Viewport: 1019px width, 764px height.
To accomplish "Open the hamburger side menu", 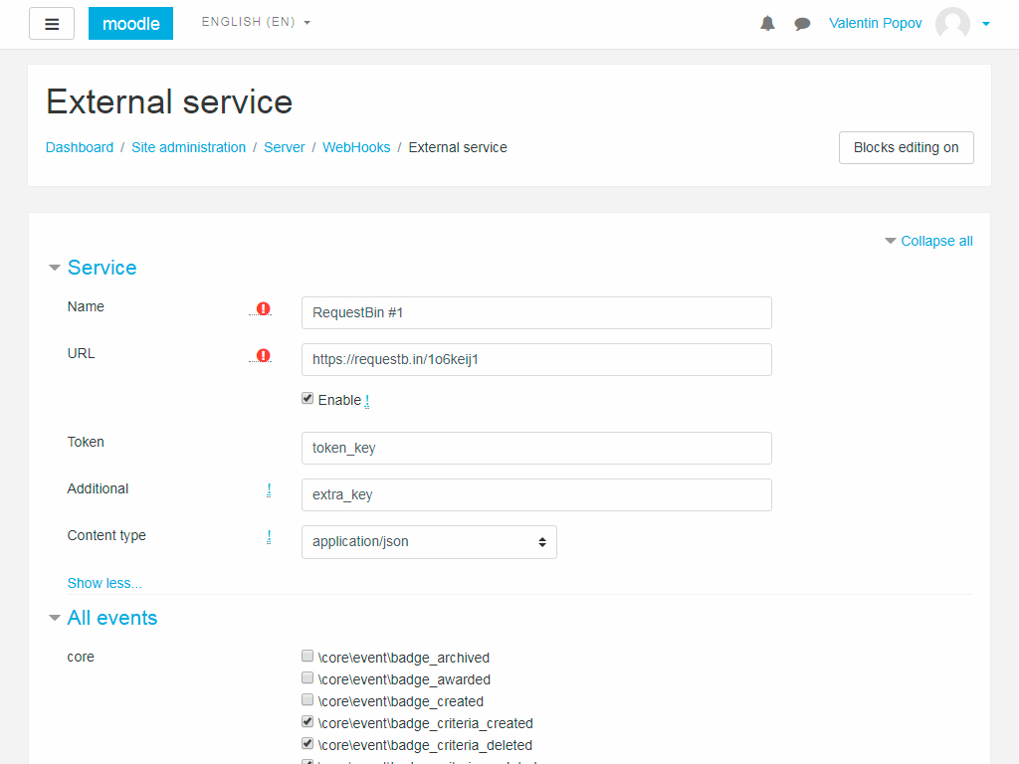I will coord(52,24).
